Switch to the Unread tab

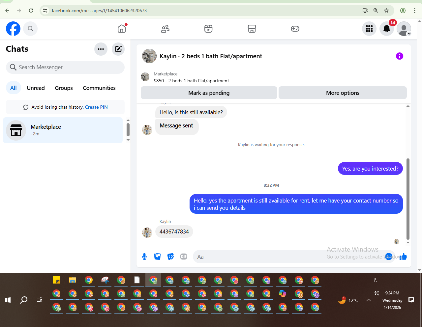36,88
